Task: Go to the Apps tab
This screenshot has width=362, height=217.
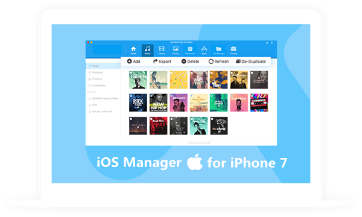Action: pos(204,50)
